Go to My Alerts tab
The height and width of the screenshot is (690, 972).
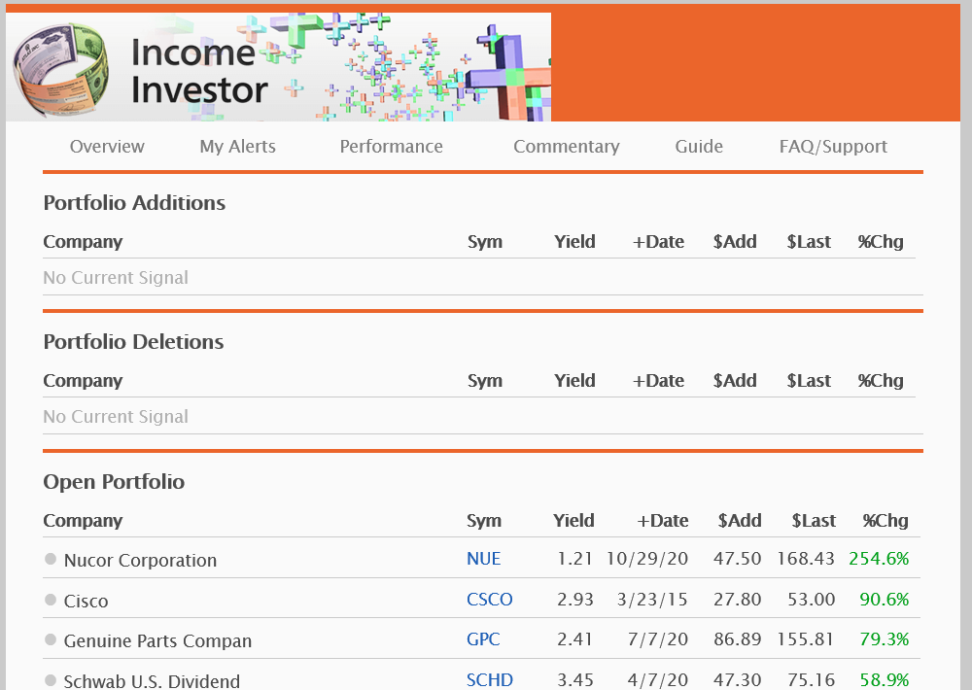click(x=237, y=147)
